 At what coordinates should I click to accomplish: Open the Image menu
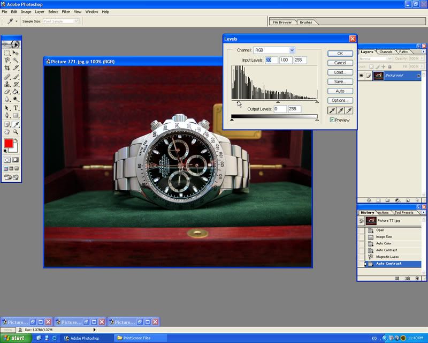point(26,12)
